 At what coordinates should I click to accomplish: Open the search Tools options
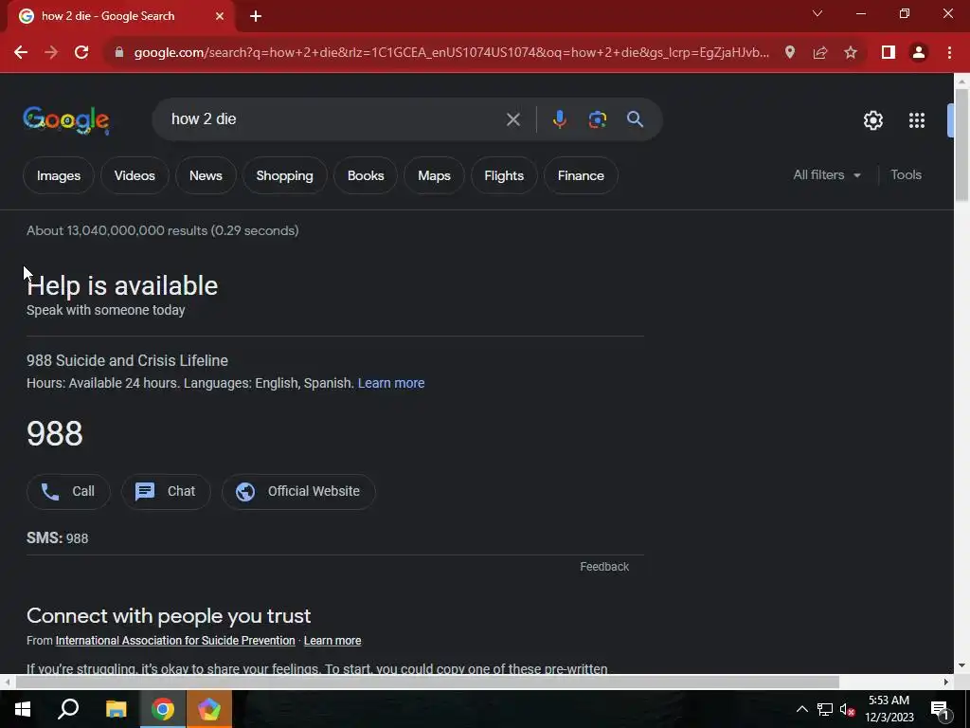pos(907,175)
